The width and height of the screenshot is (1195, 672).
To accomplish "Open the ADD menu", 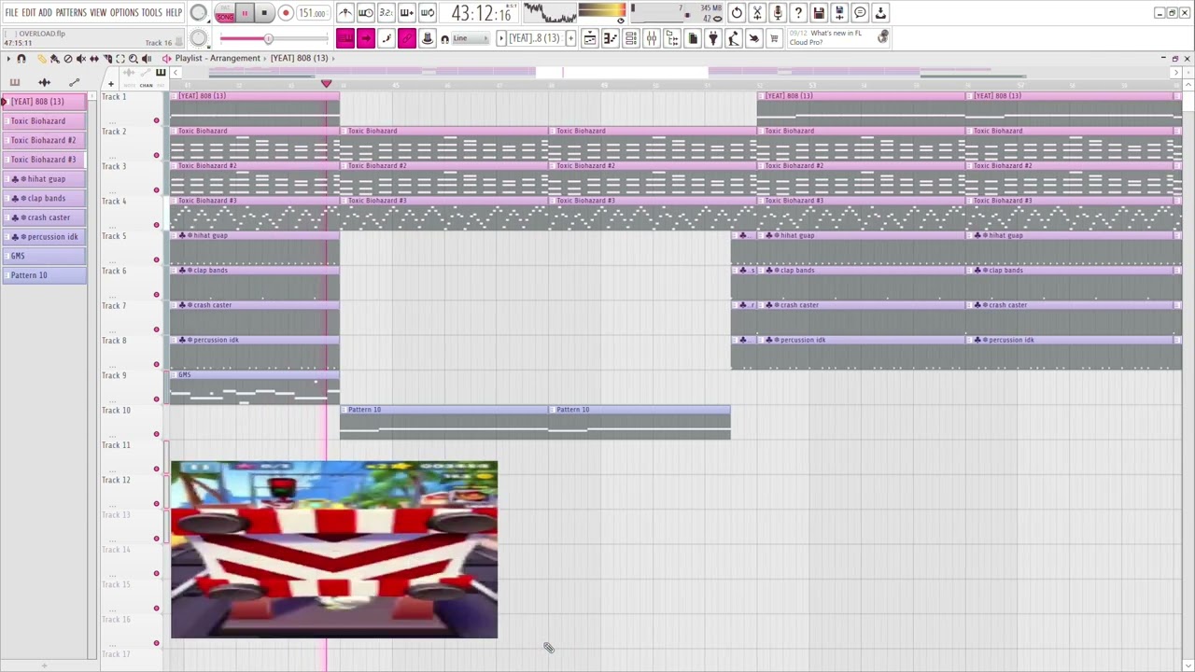I will (45, 13).
